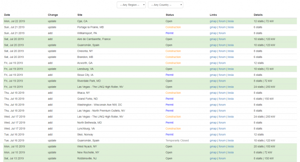Open gmap link for Aire de Cambarette, France

[213, 39]
